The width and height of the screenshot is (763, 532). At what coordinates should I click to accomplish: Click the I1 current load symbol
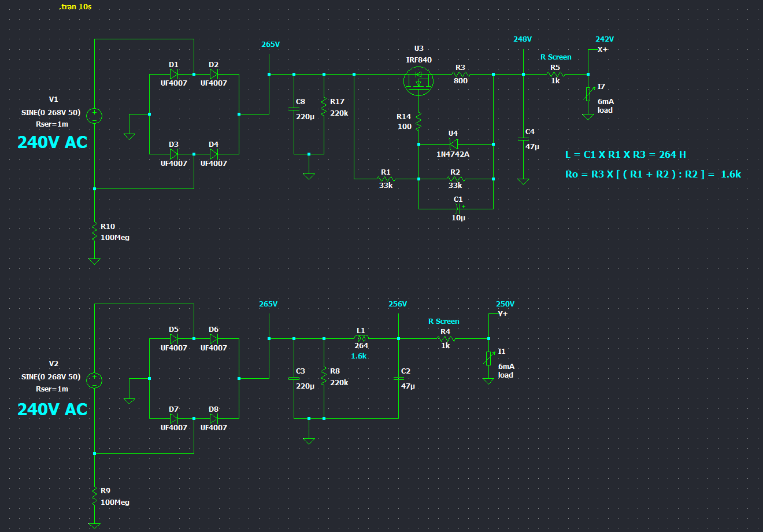coord(488,359)
